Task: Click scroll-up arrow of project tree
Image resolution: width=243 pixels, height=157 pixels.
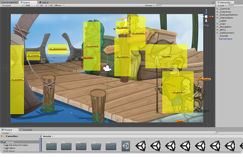Action: (41, 136)
